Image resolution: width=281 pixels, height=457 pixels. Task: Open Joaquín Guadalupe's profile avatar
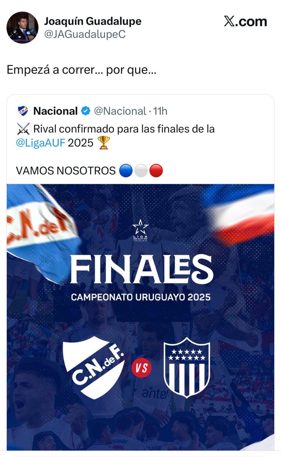point(22,27)
